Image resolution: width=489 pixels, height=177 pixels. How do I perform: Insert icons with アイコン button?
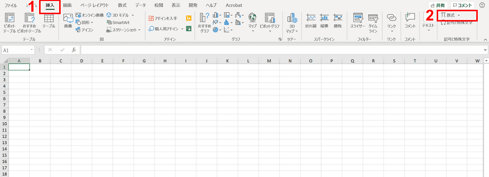point(85,30)
